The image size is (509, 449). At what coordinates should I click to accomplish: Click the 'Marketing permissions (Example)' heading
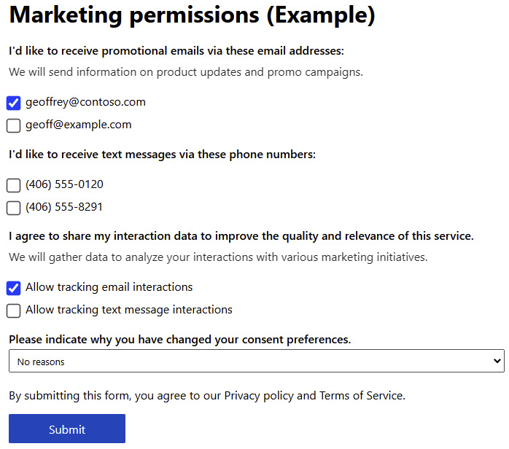(193, 15)
